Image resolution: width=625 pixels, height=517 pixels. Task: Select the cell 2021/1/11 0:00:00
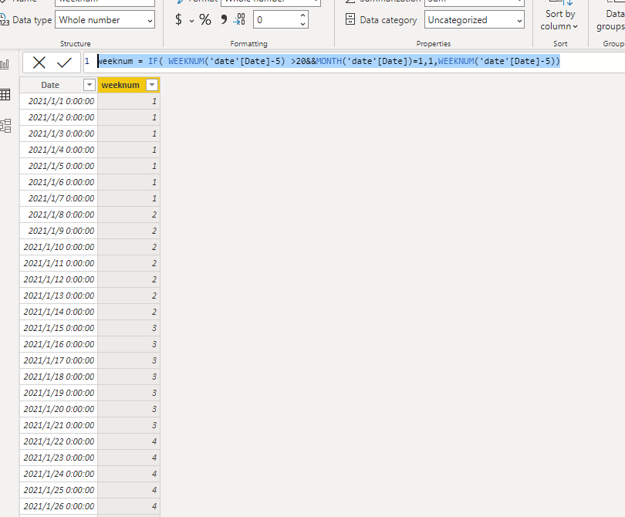59,263
